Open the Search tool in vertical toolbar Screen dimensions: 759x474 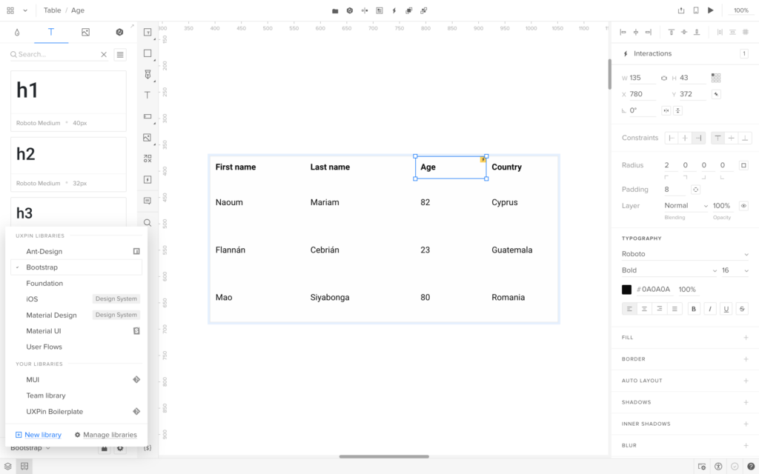click(x=148, y=222)
